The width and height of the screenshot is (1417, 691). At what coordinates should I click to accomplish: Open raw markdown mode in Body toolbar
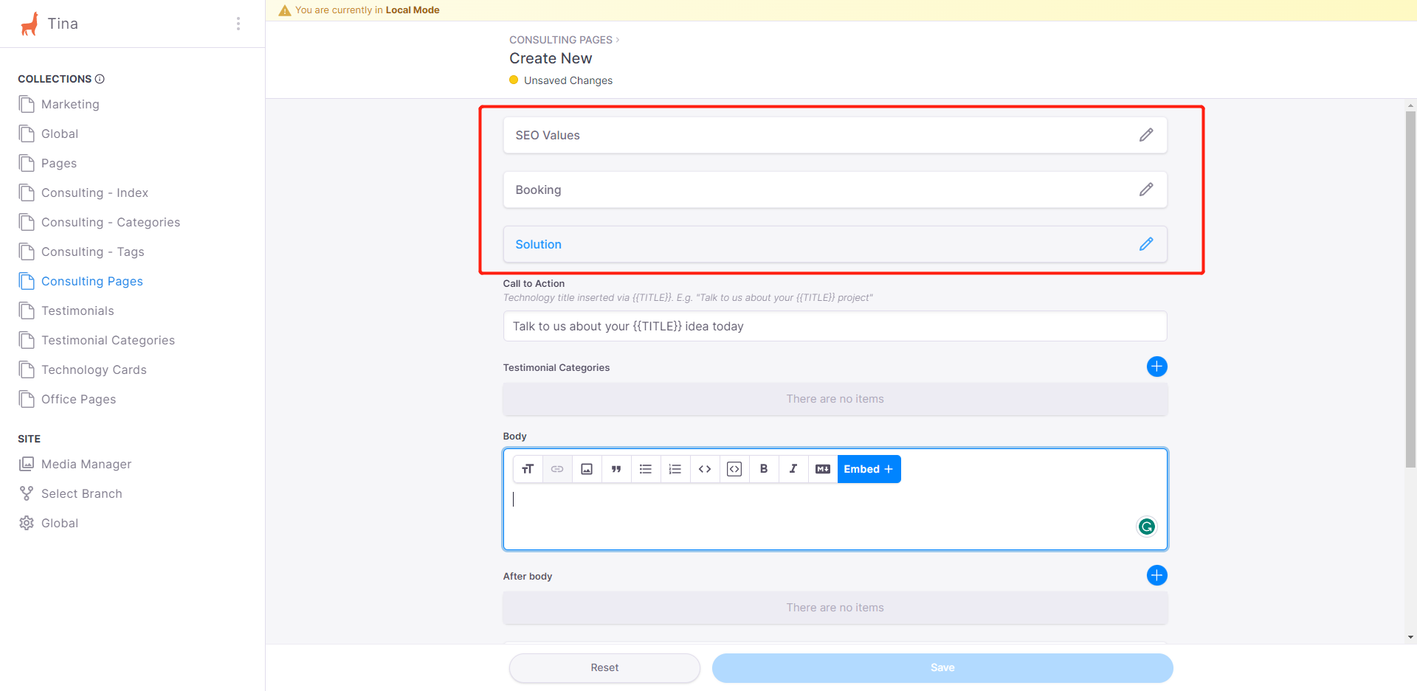click(823, 468)
